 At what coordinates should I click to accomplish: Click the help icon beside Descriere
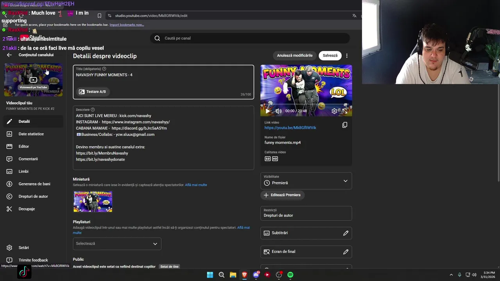point(93,110)
